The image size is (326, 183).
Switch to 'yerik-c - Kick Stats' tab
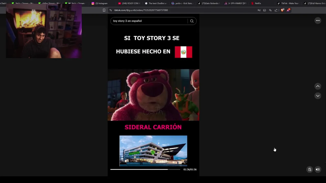(182, 3)
